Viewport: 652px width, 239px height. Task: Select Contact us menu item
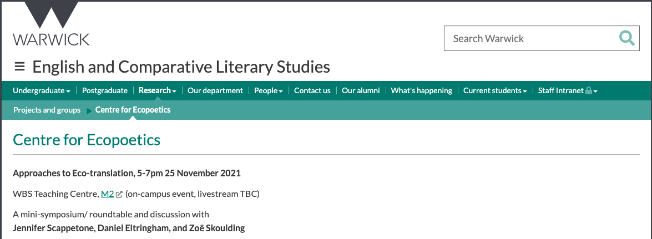pos(312,90)
